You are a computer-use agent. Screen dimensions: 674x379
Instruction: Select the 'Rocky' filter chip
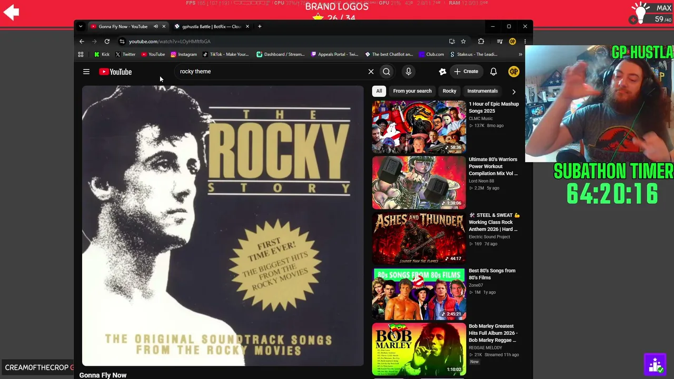(449, 91)
